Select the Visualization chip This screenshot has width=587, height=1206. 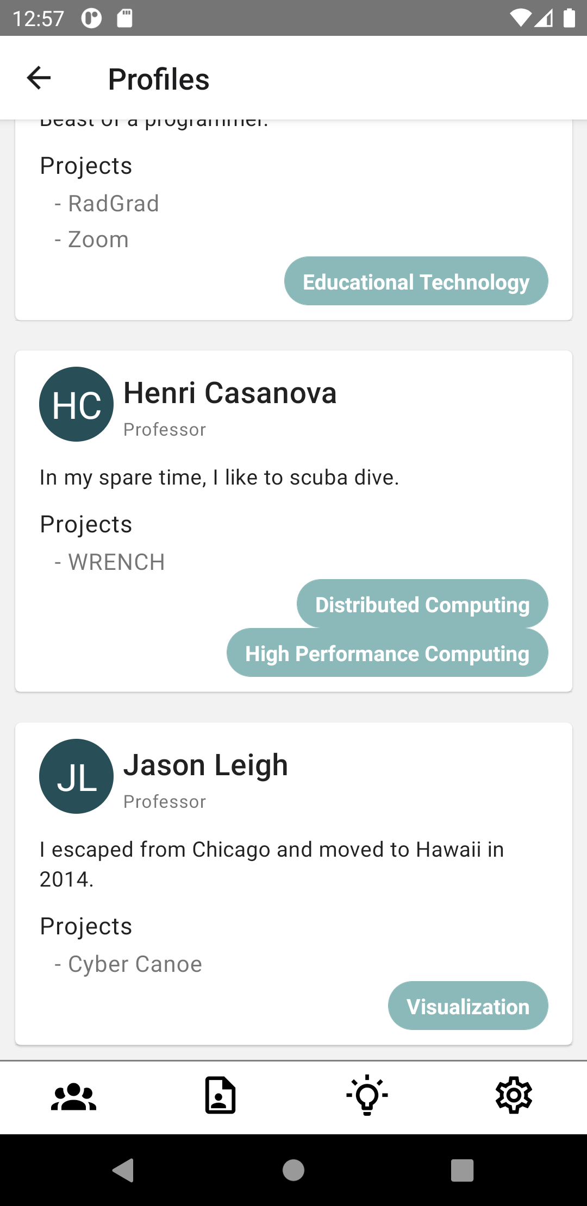click(x=468, y=1006)
